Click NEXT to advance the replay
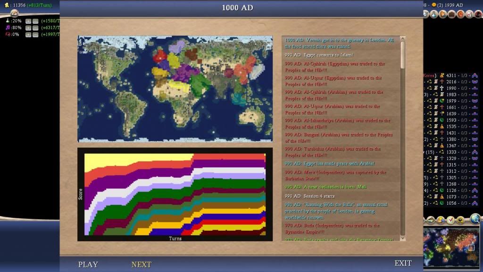Screen dimensions: 483x272 [142, 264]
